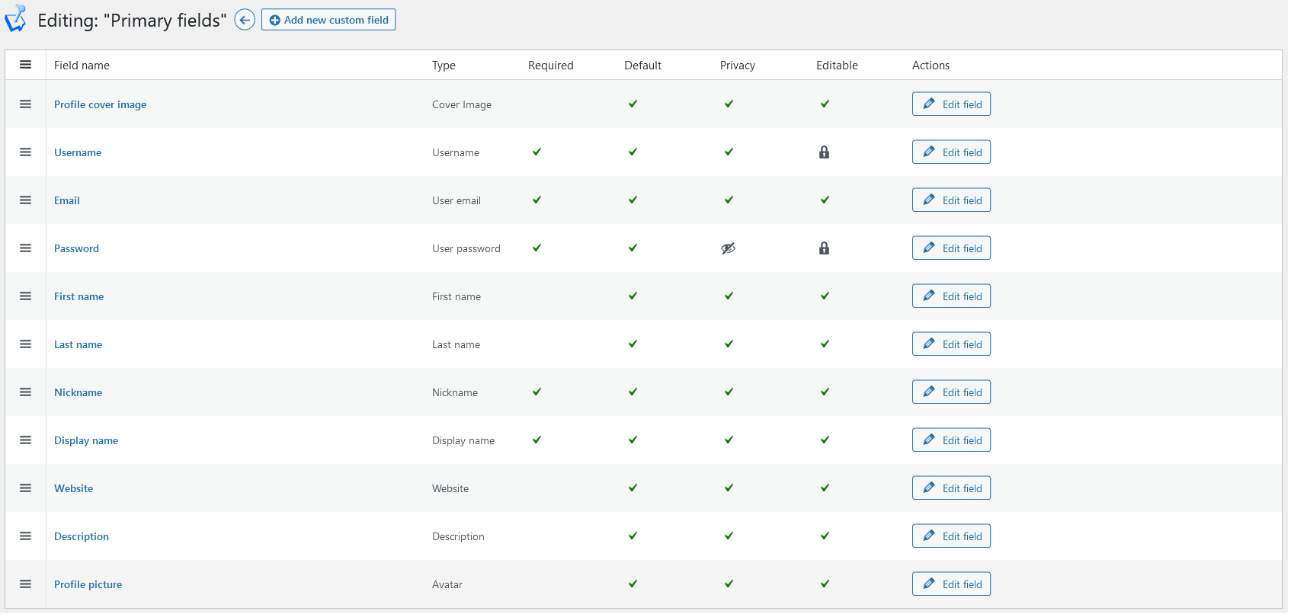Image resolution: width=1291 pixels, height=614 pixels.
Task: Grab the drag handle for Website row
Action: point(25,488)
